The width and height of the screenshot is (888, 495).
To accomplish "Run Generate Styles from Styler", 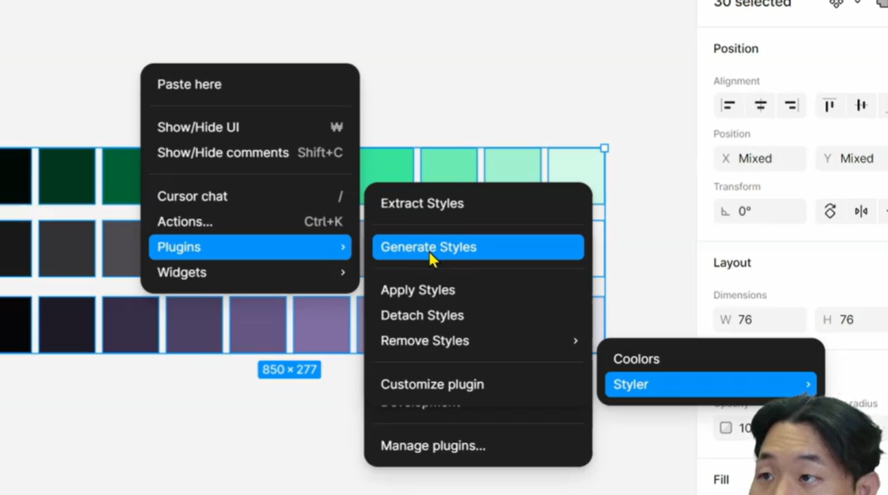I will tap(478, 247).
